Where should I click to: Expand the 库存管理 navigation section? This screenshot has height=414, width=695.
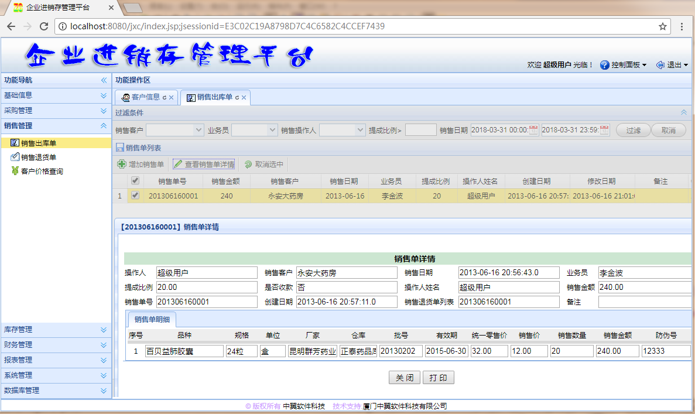[56, 329]
